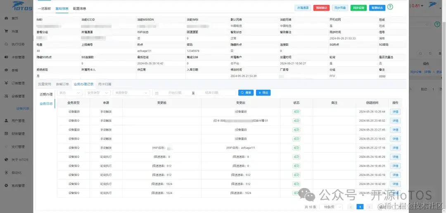Screen dimensions: 446x213
Task: Open the 0.81 balance dropdown at top right
Action: coord(417,6)
